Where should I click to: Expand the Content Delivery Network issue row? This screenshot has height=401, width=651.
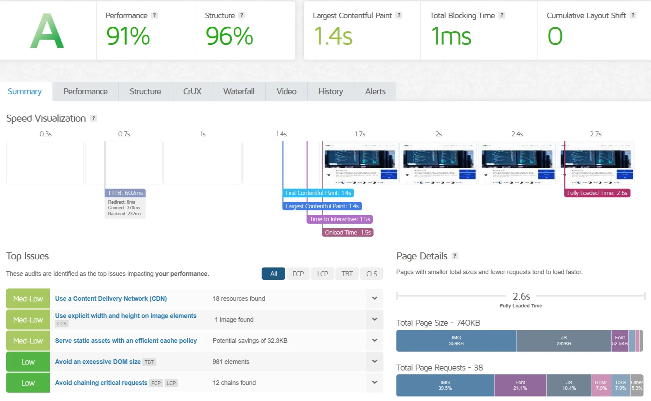(374, 299)
